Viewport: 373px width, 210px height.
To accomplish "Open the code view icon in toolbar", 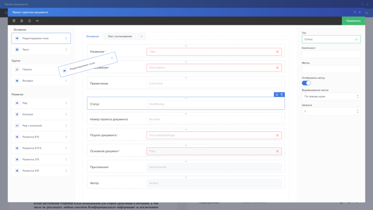I will click(37, 21).
